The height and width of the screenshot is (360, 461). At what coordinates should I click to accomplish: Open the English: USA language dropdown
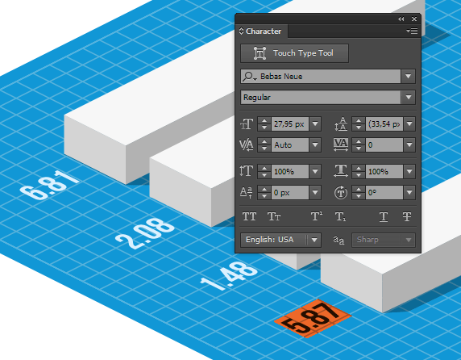(x=280, y=240)
